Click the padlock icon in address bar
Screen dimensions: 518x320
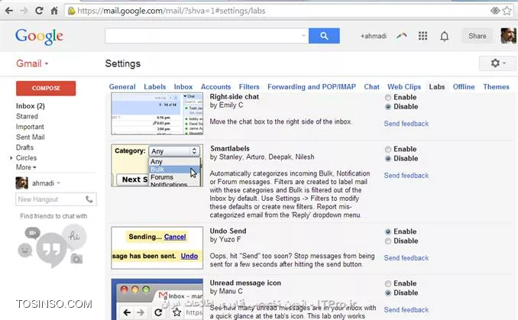[x=71, y=11]
